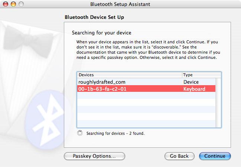This screenshot has height=167, width=241.
Task: Click the searching progress spinner icon
Action: point(80,133)
